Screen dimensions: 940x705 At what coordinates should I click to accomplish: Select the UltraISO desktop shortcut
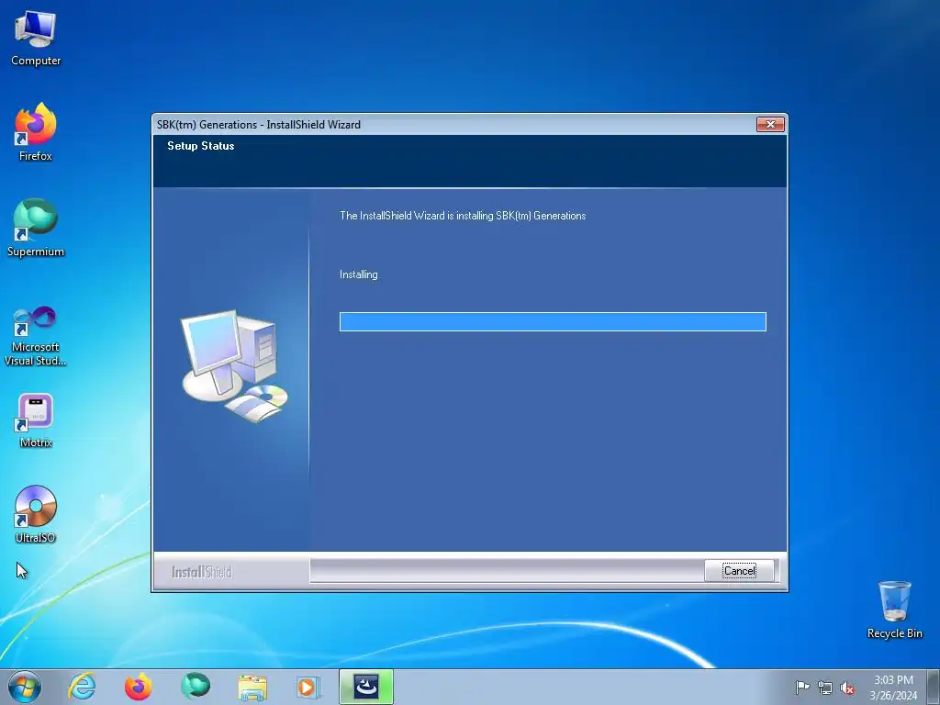pyautogui.click(x=36, y=514)
